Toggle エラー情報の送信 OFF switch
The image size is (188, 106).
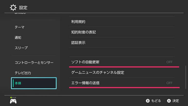(x=169, y=83)
